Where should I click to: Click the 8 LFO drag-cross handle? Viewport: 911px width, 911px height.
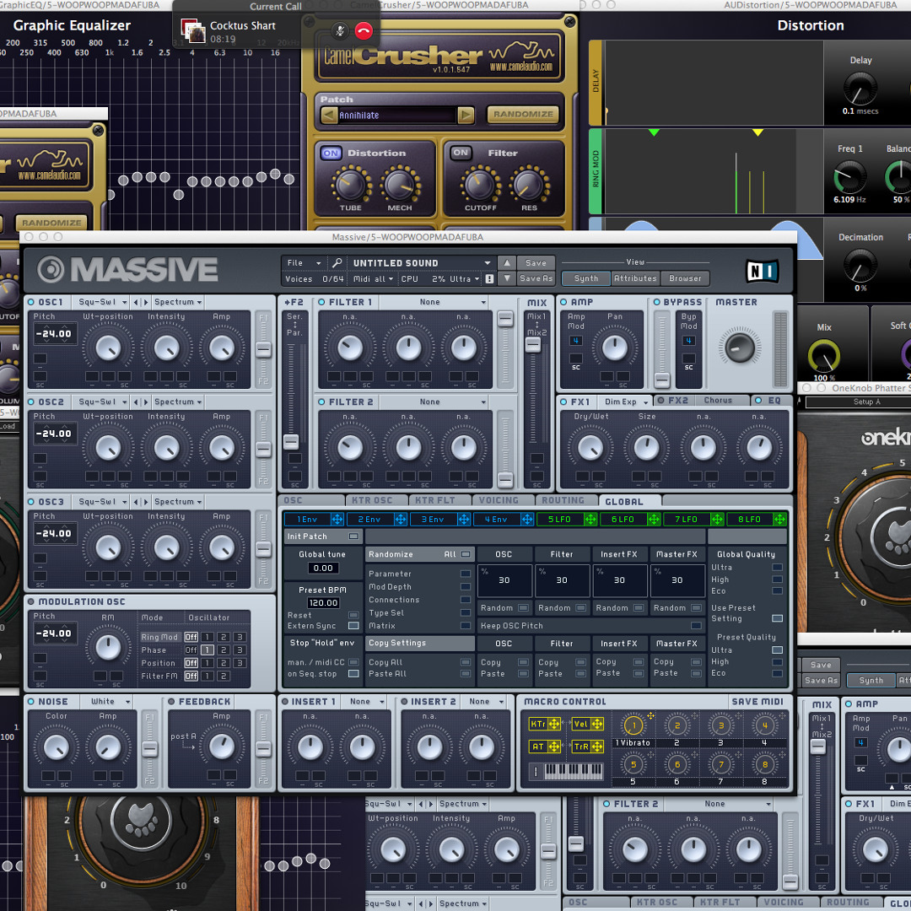point(780,519)
